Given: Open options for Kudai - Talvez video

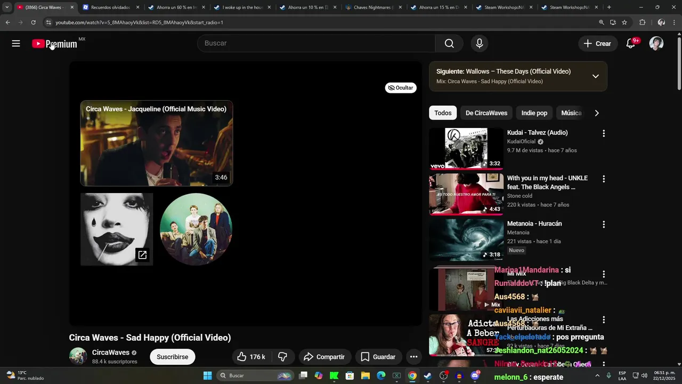Looking at the screenshot, I should (604, 133).
